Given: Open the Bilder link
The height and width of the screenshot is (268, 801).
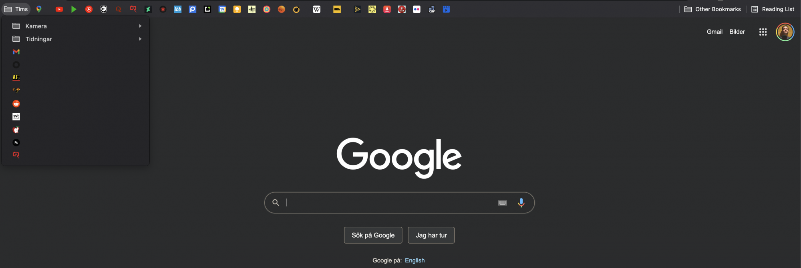Looking at the screenshot, I should 737,32.
